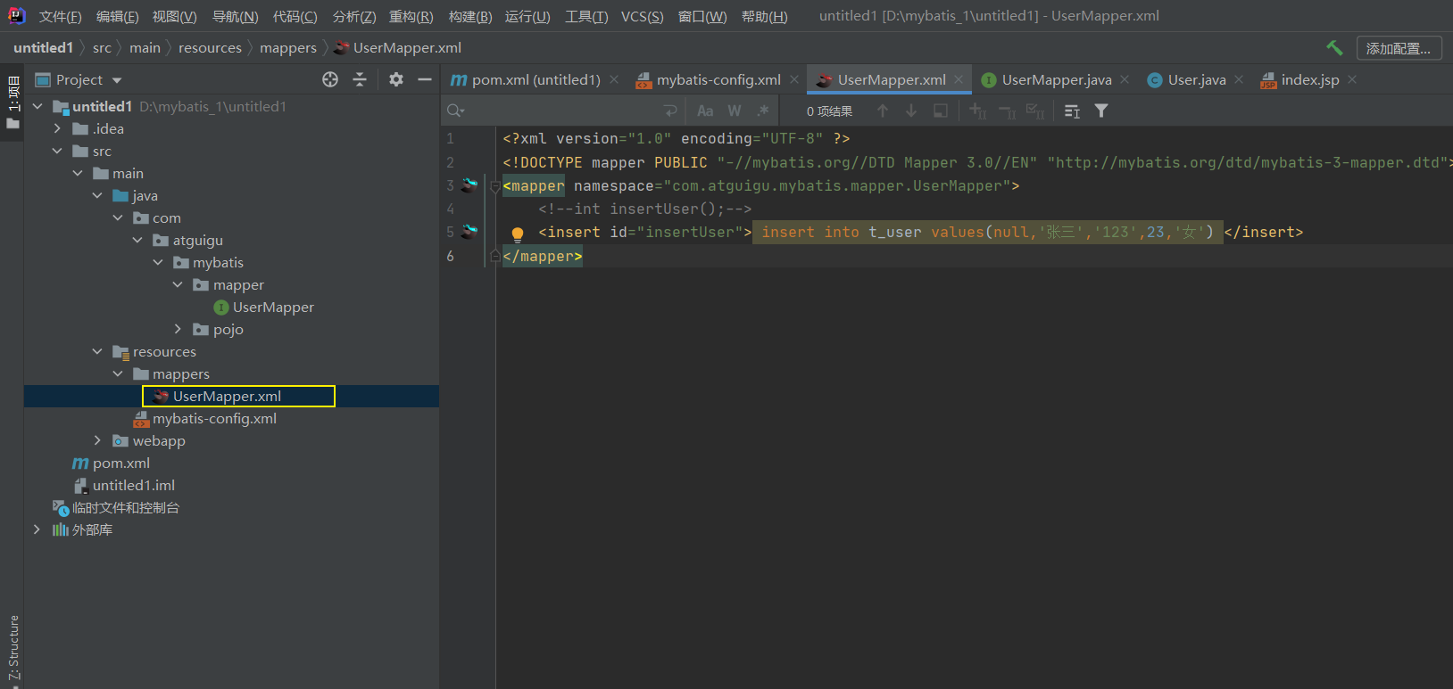Toggle match case Aa option
Viewport: 1453px width, 689px height.
pyautogui.click(x=705, y=111)
